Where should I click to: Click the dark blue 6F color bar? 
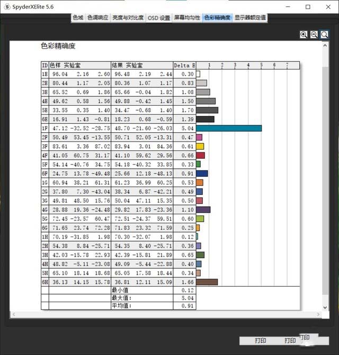point(202,174)
